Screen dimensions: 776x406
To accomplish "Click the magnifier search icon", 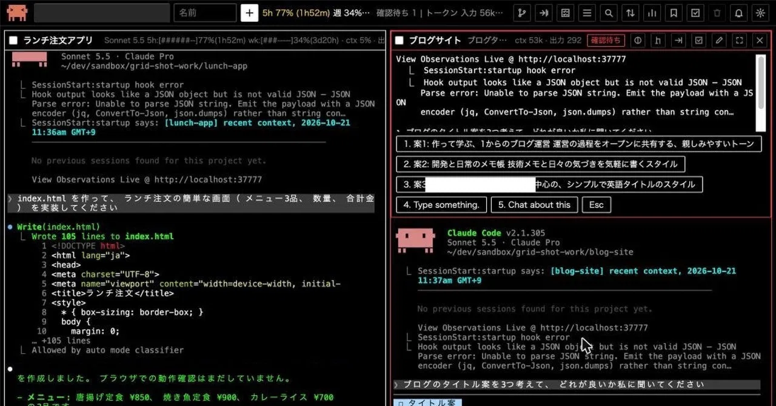I will pyautogui.click(x=609, y=13).
